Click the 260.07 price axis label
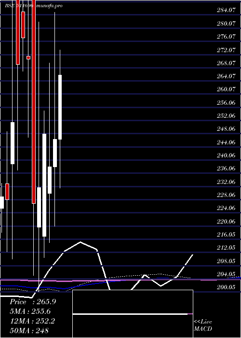Screen dimensions: 241x338 226,89
